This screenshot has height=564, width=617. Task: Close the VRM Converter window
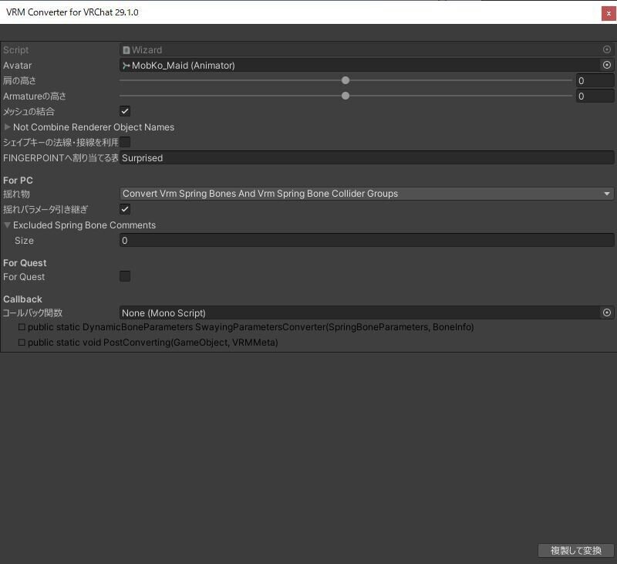[x=609, y=13]
